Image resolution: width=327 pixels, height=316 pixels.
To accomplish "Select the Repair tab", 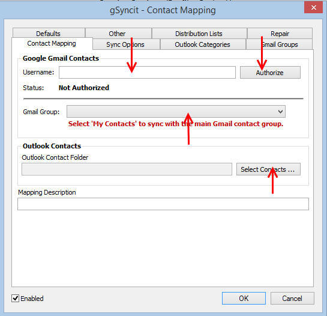I will click(x=280, y=34).
